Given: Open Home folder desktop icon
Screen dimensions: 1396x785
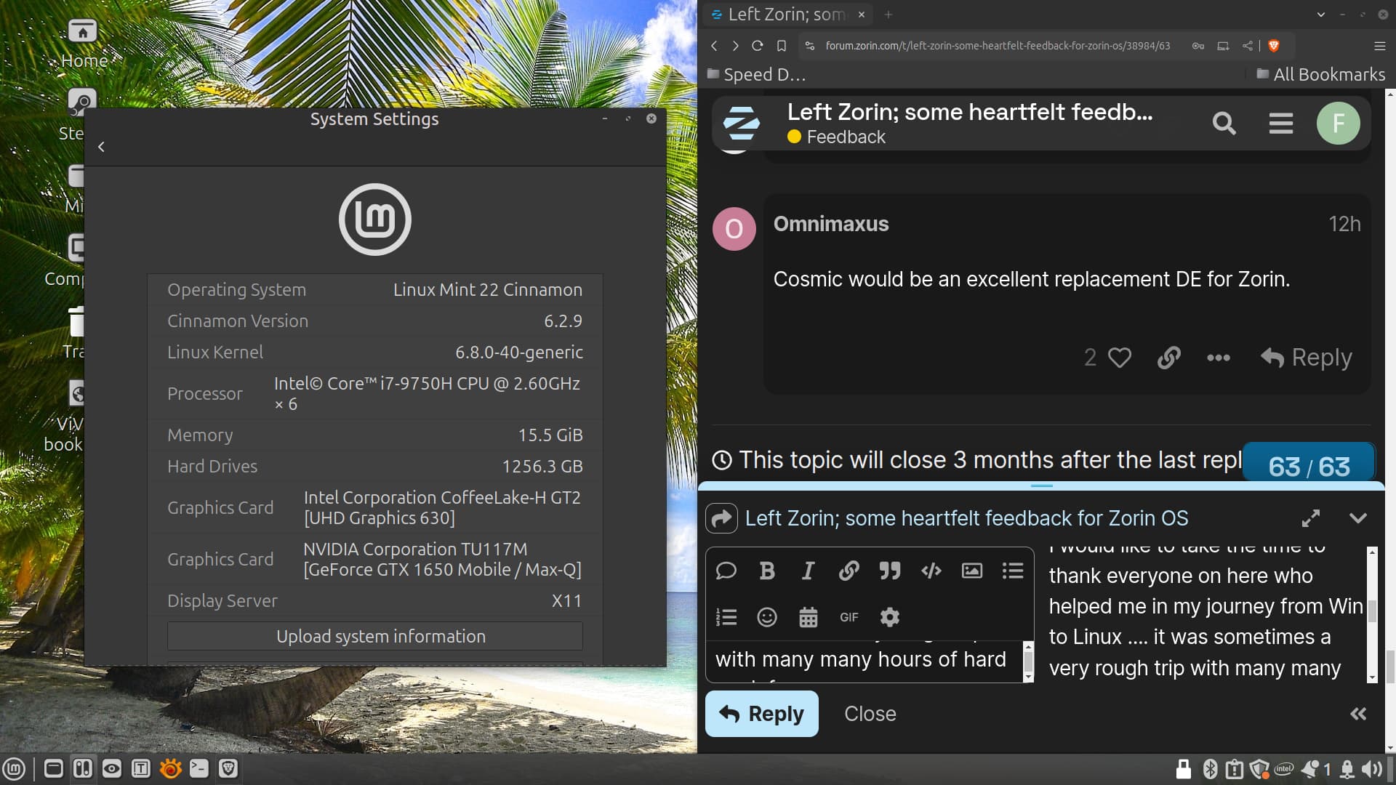Looking at the screenshot, I should tap(83, 44).
